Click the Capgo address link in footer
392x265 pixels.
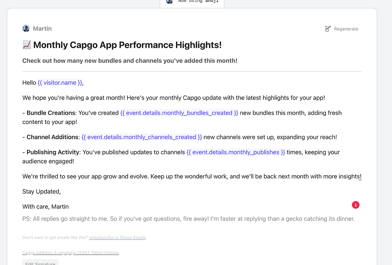point(71,253)
